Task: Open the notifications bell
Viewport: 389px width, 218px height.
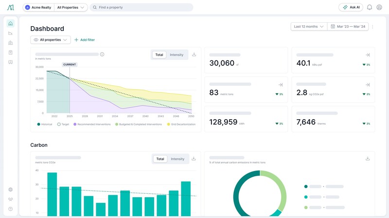Action: tap(370, 7)
